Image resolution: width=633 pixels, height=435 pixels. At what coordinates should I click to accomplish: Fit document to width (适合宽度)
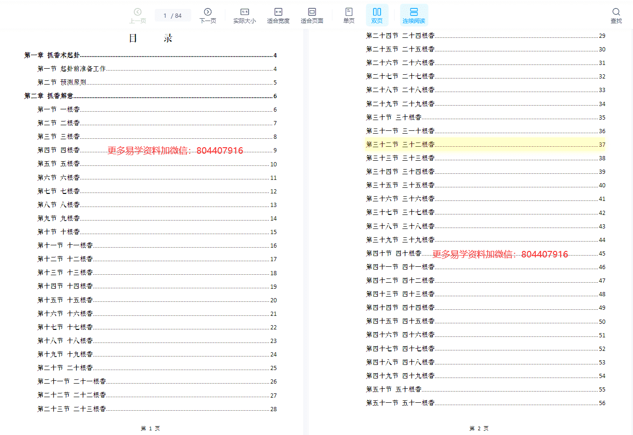[278, 15]
